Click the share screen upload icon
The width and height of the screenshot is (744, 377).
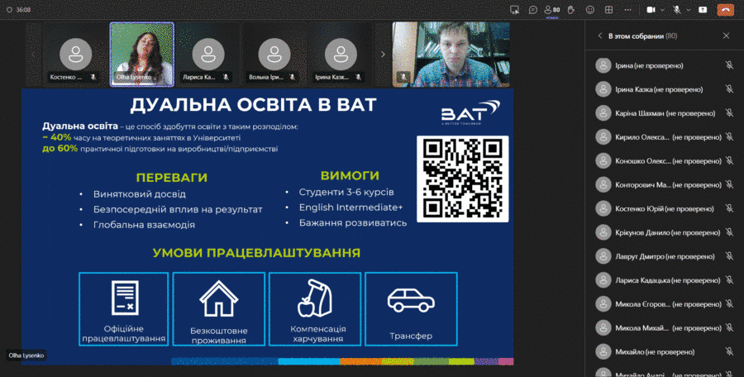pos(703,9)
